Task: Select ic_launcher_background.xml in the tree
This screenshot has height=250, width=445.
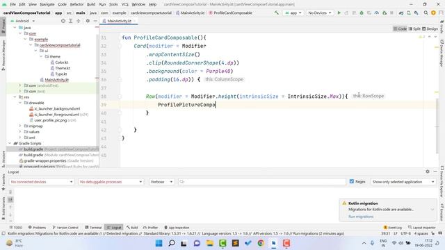Action: (55, 108)
